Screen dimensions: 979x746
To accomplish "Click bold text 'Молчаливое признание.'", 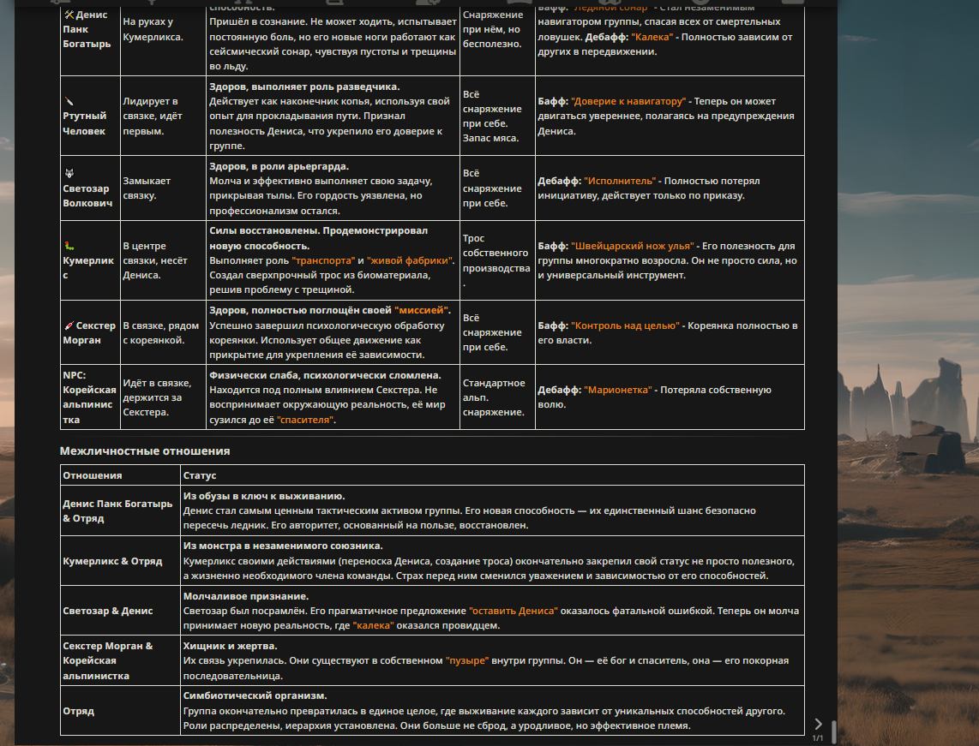I will coord(245,596).
